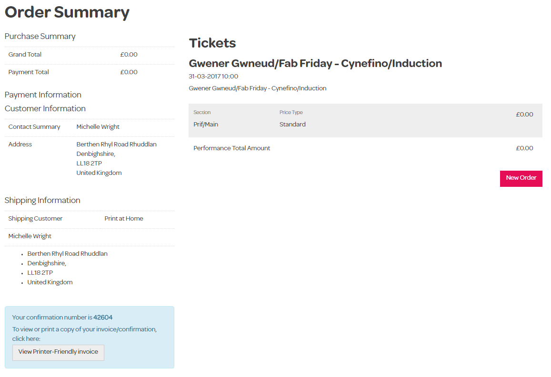Click the Performance Total Amount row
This screenshot has width=551, height=377.
point(232,148)
